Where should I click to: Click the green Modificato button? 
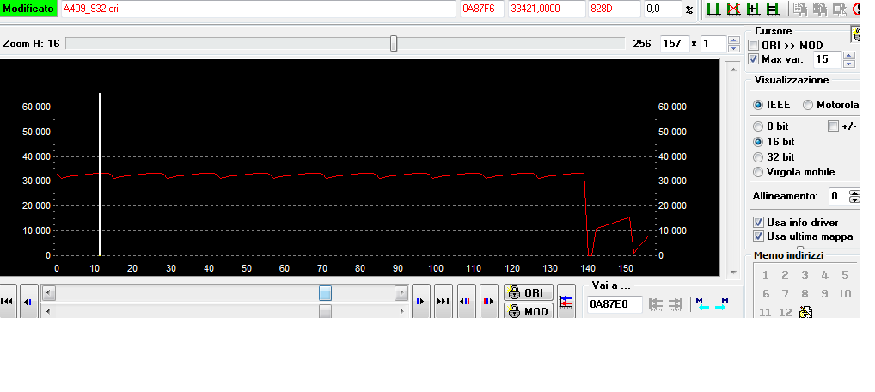pyautogui.click(x=28, y=9)
